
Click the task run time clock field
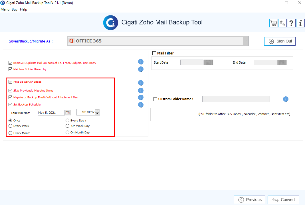click(86, 112)
